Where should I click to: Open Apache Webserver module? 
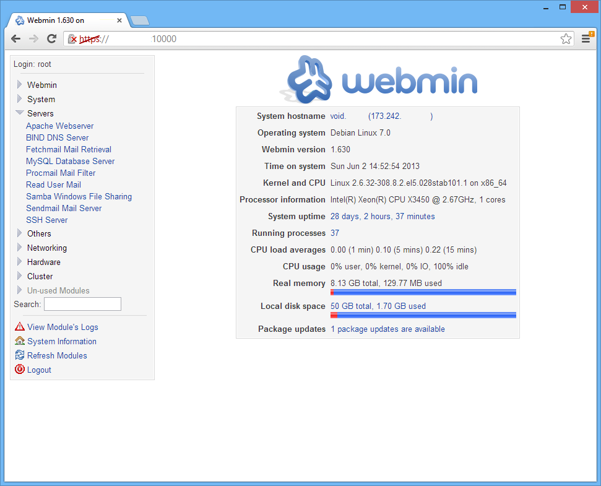tap(60, 126)
